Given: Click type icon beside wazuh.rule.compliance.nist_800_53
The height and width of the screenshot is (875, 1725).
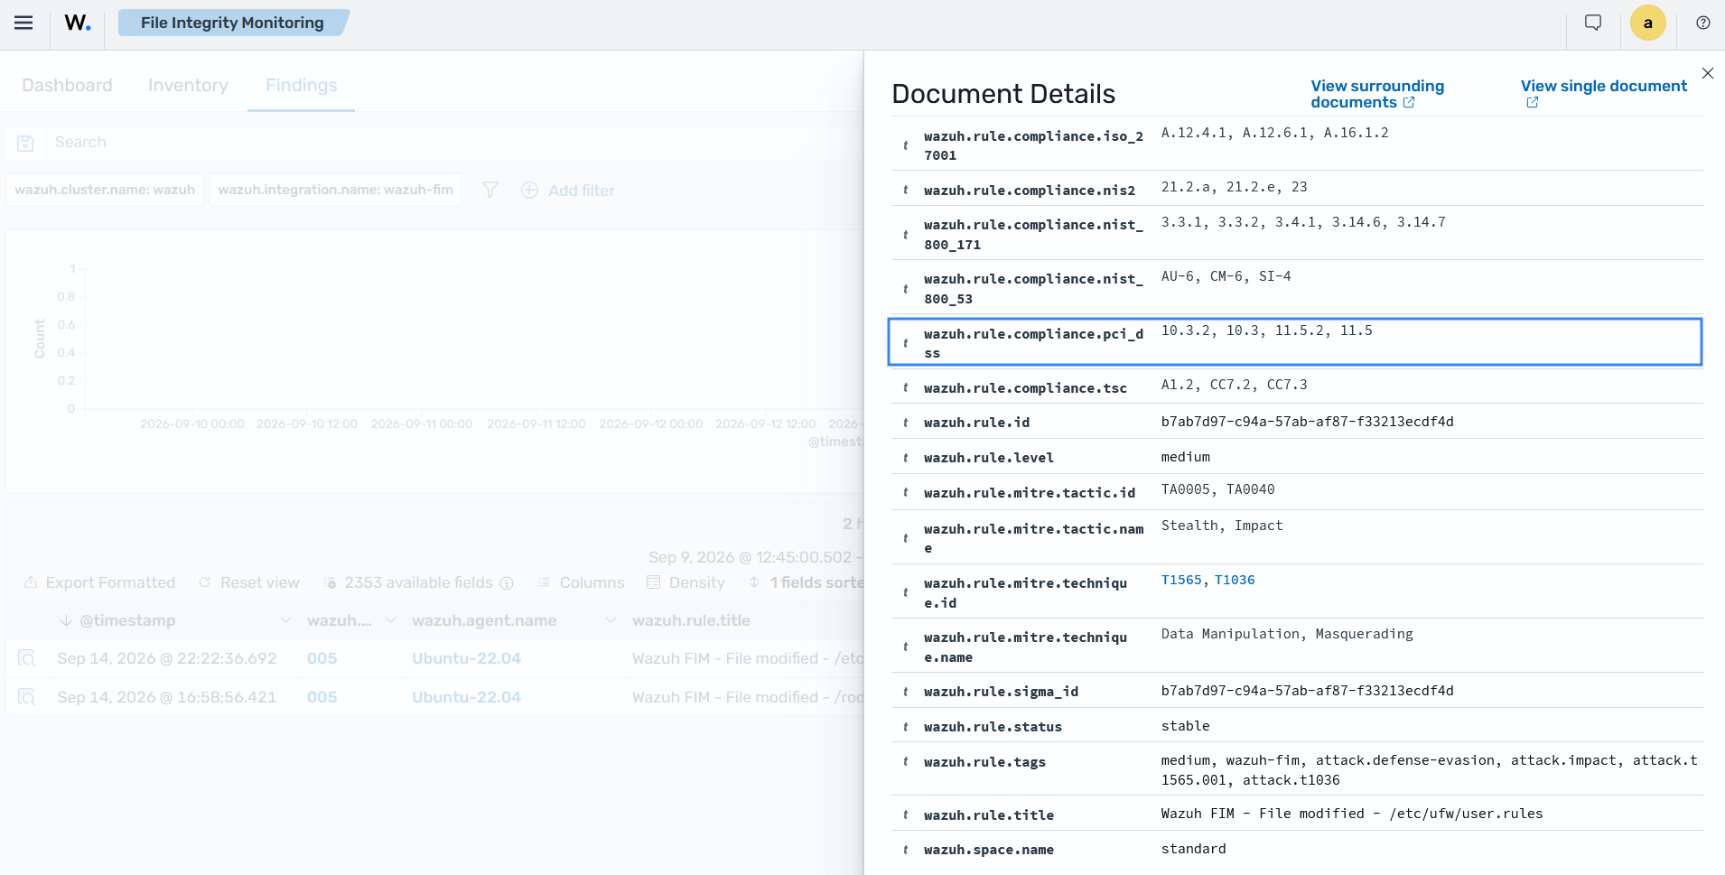Looking at the screenshot, I should pyautogui.click(x=905, y=289).
